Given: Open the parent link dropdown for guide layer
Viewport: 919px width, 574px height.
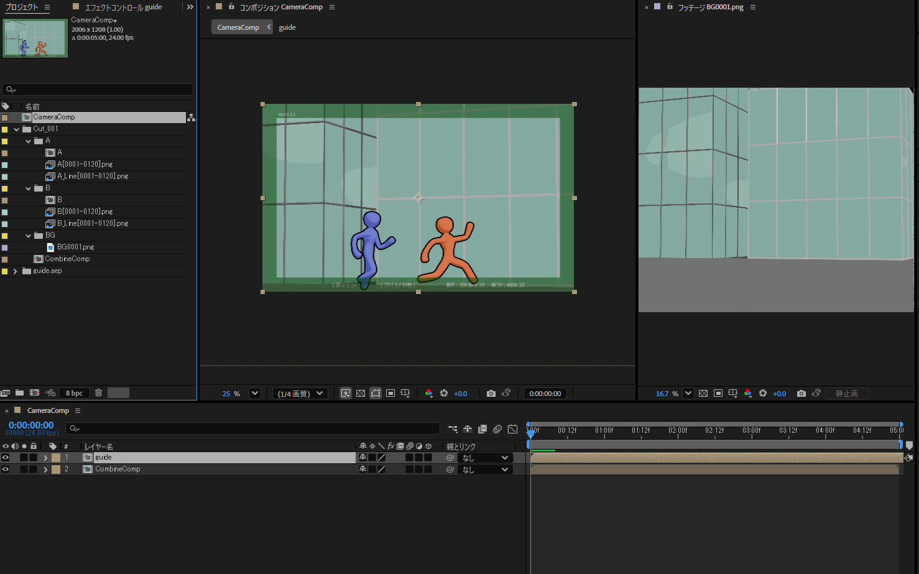Looking at the screenshot, I should click(485, 458).
